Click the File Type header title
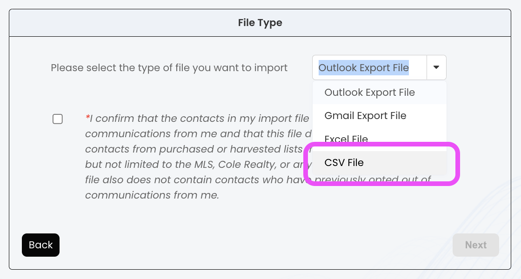Screen dimensions: 521x279 (x=260, y=22)
